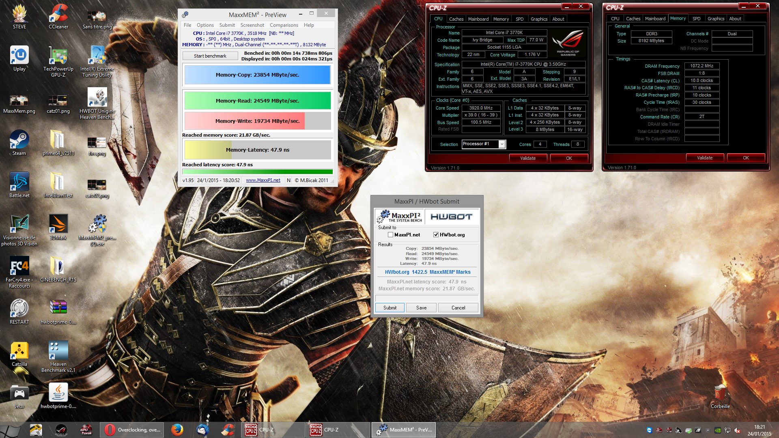Switch to Opera Overclocking taskbar window

(133, 430)
